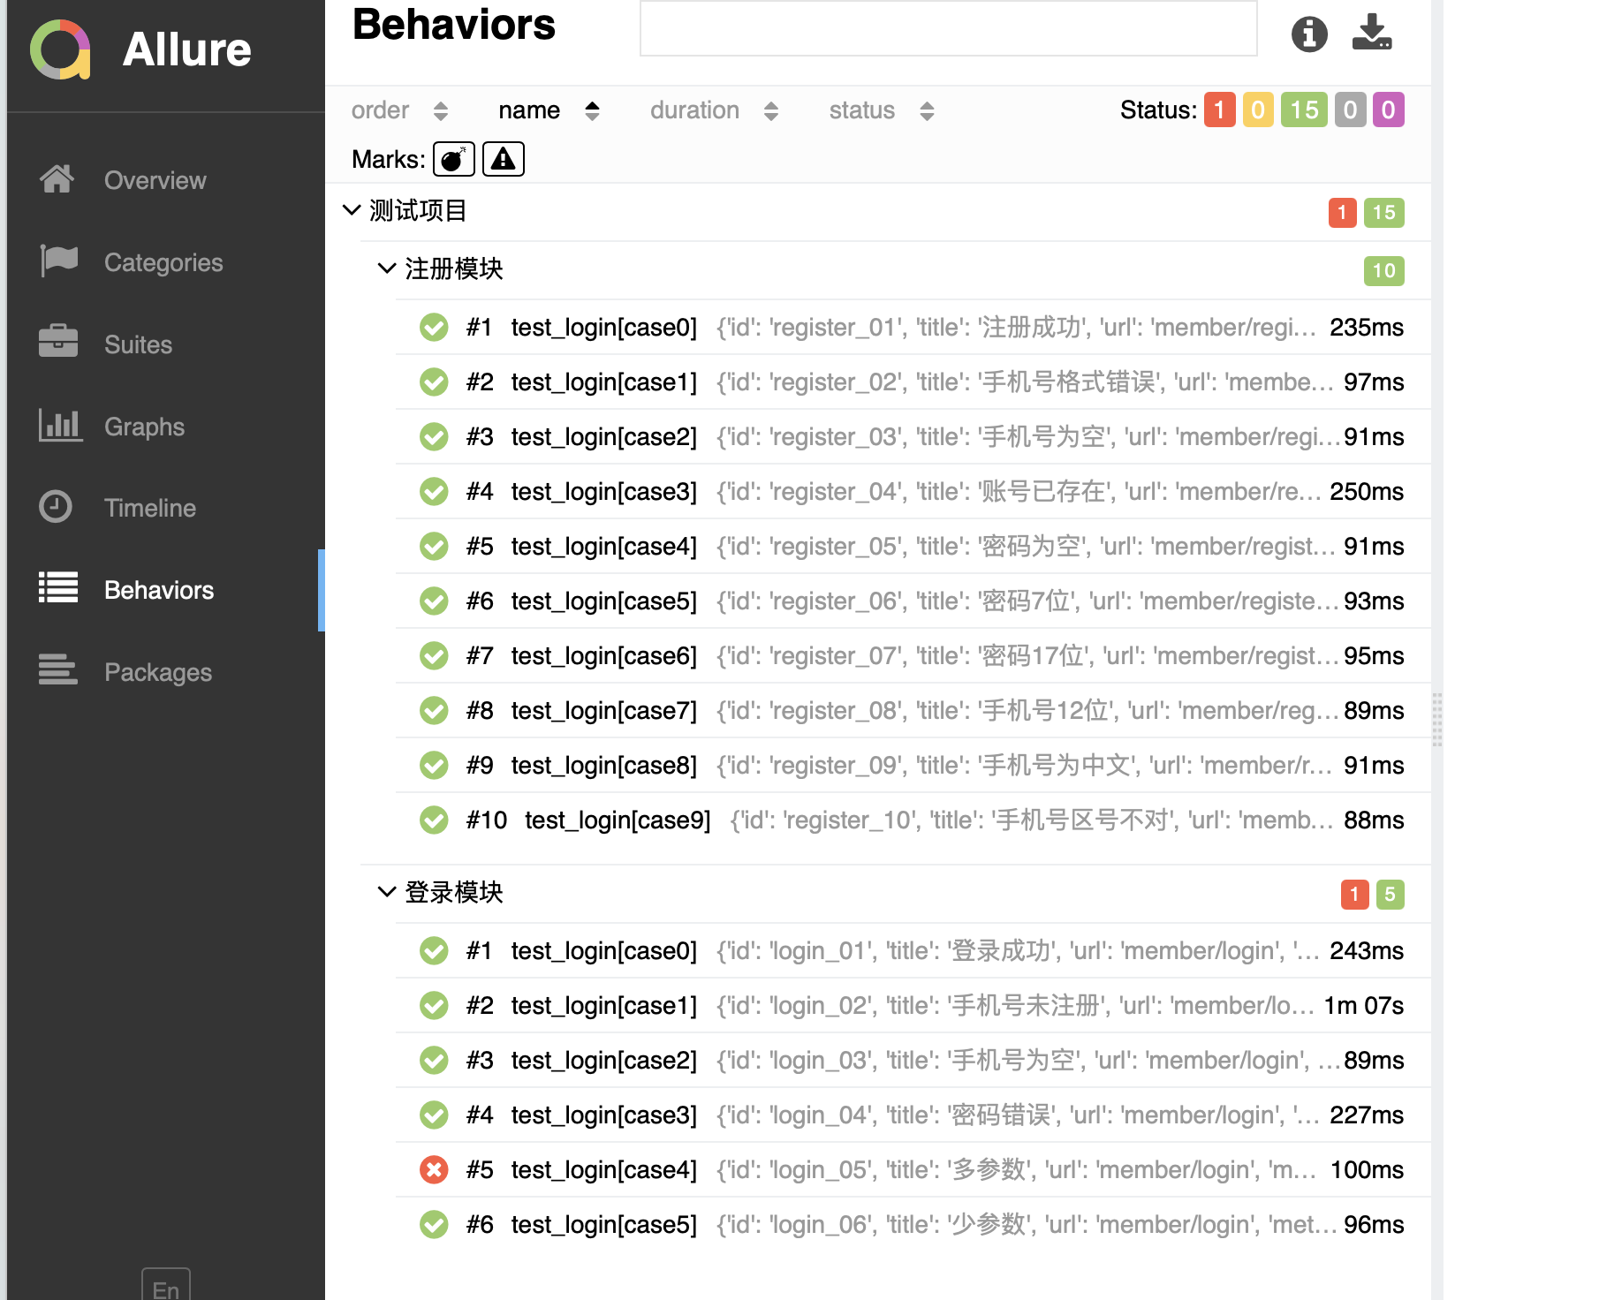1599x1300 pixels.
Task: Go to the Graphs page
Action: point(144,427)
